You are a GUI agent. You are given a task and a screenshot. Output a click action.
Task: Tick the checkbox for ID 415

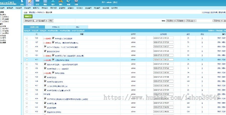27,94
